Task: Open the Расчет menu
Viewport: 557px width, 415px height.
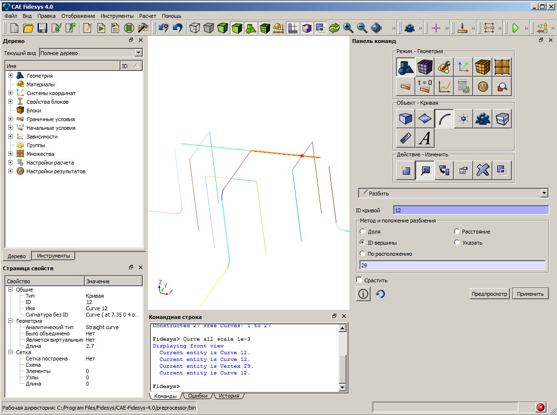Action: pyautogui.click(x=147, y=16)
